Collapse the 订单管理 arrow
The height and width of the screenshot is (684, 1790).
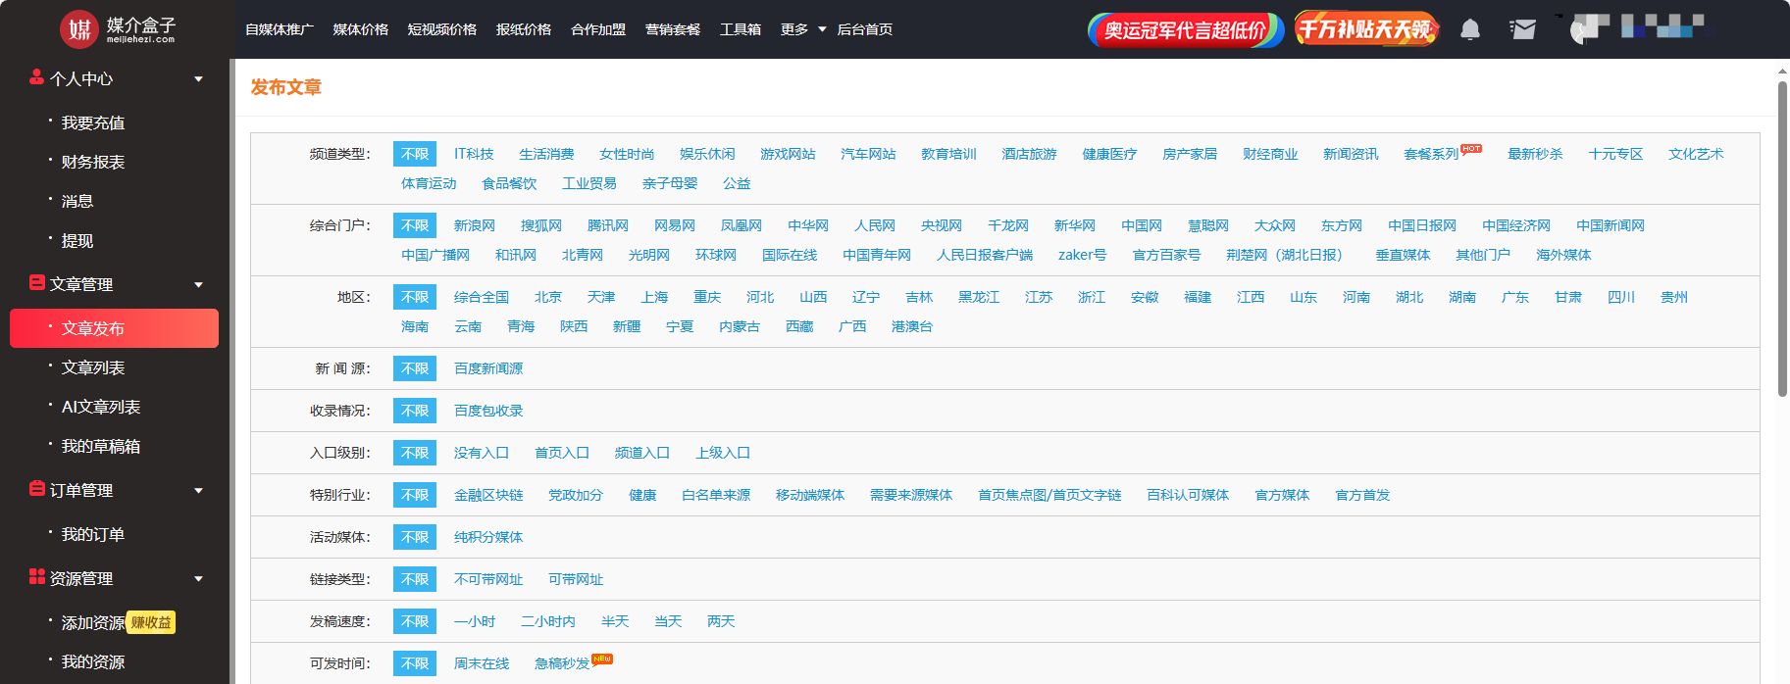(x=198, y=491)
